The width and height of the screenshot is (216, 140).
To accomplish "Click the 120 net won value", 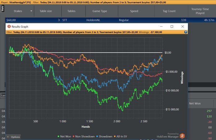I will pos(209,116).
